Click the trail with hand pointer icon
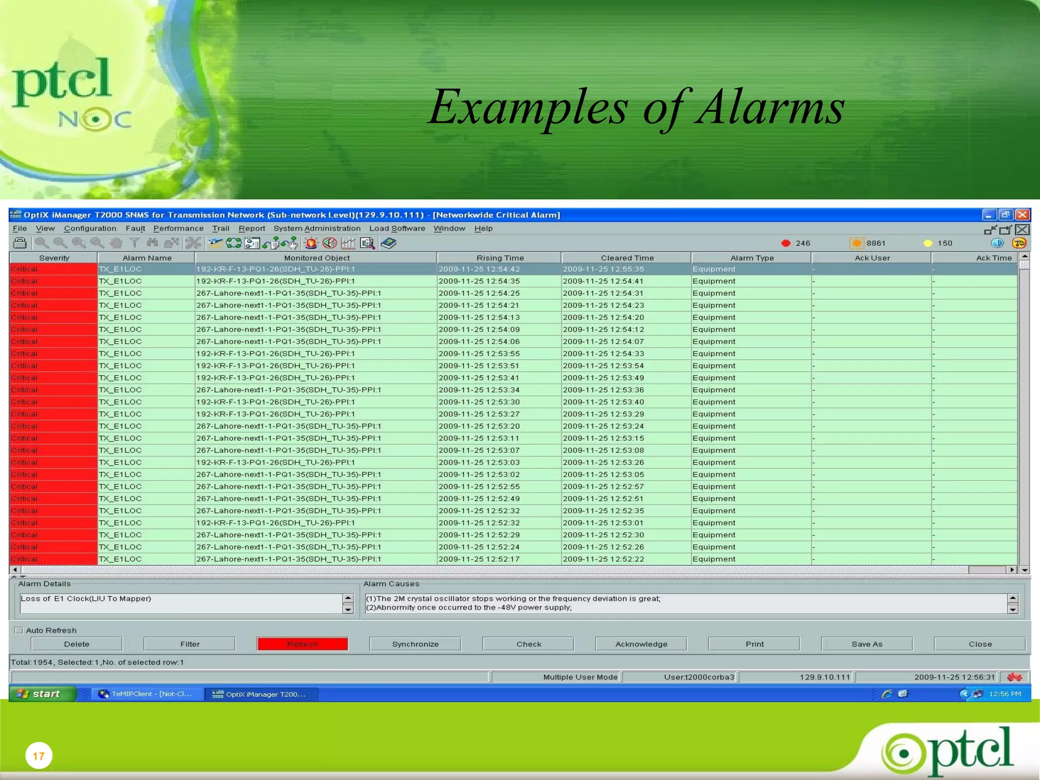 [289, 243]
